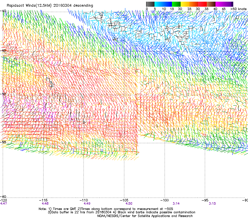Click the magenta-purple 40–50 knots legend segment
The width and height of the screenshot is (248, 218).
[224, 4]
